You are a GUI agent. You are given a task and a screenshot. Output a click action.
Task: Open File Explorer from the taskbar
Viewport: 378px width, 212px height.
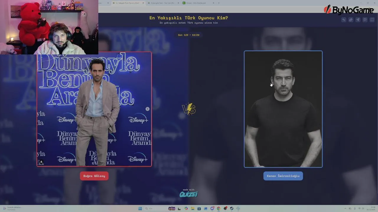pyautogui.click(x=193, y=208)
